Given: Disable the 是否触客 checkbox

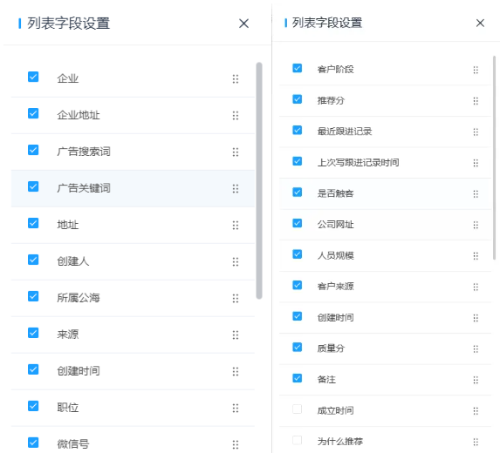Looking at the screenshot, I should (x=298, y=193).
